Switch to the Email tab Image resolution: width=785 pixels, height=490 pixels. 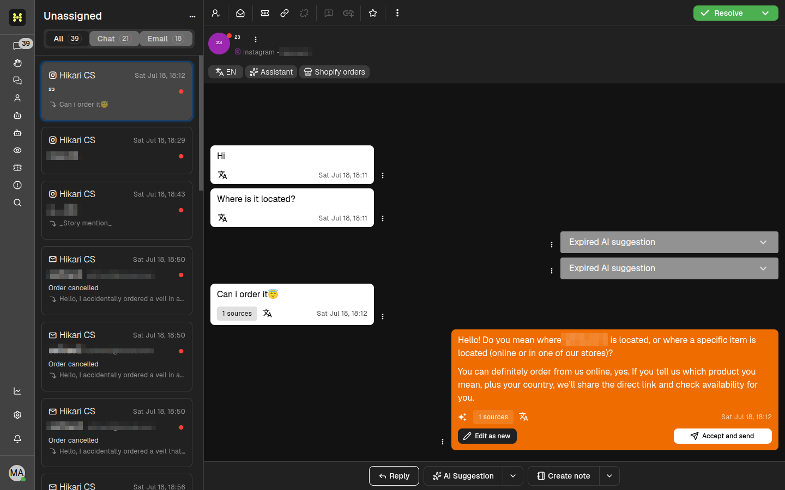point(166,39)
